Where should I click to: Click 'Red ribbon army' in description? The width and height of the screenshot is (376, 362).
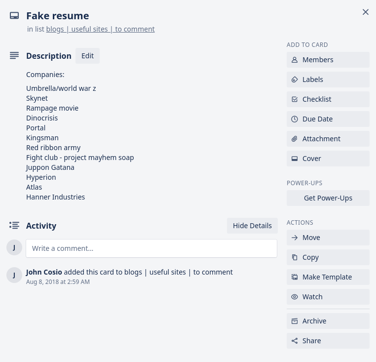53,148
